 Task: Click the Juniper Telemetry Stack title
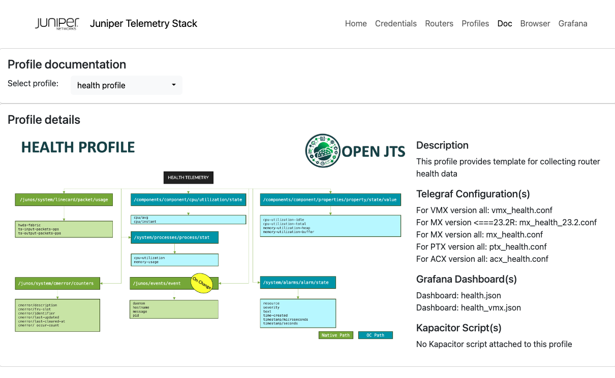click(x=143, y=23)
